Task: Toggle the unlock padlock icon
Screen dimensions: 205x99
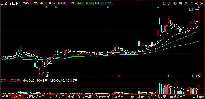Action: click(191, 3)
